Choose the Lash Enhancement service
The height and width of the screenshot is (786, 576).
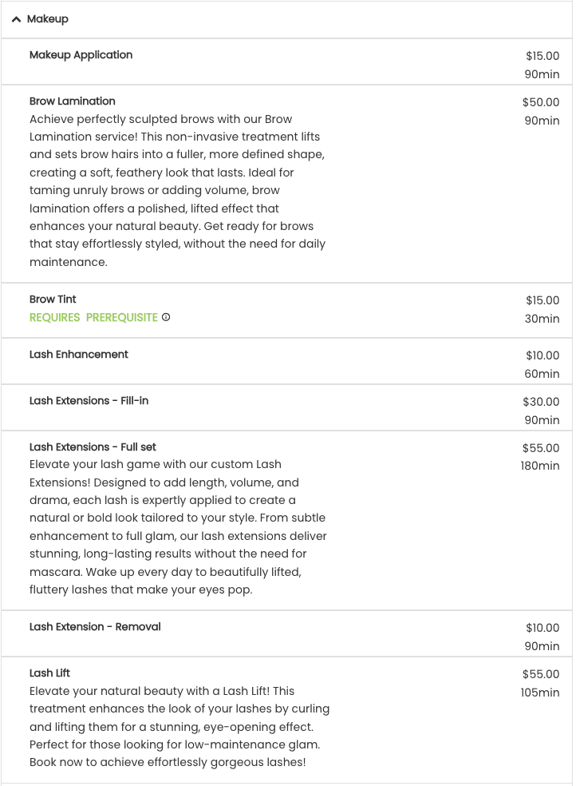point(78,354)
